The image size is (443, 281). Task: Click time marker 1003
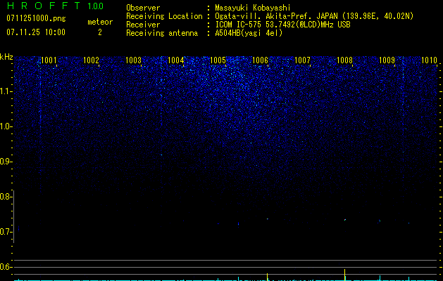(133, 60)
